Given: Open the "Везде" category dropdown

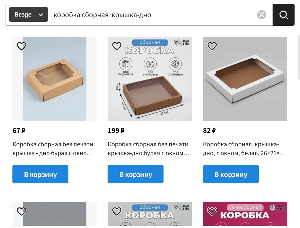Looking at the screenshot, I should pyautogui.click(x=28, y=14).
